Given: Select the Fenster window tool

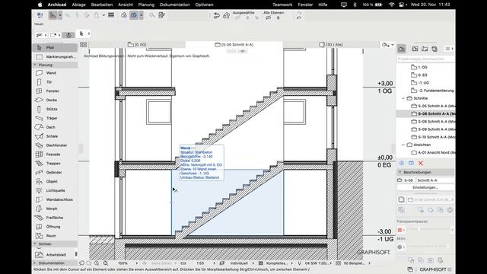Looking at the screenshot, I should 55,91.
